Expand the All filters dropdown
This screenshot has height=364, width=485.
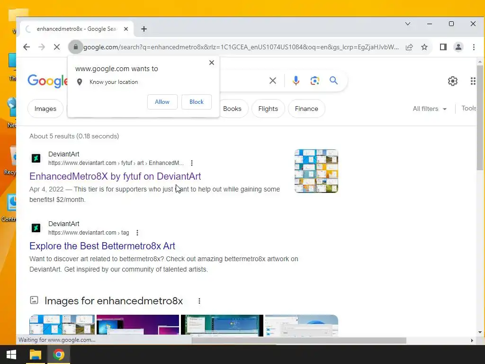pos(430,109)
